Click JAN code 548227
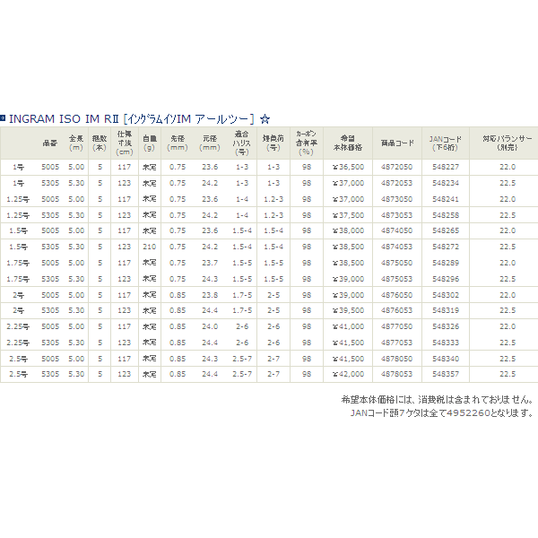The image size is (538, 538). [x=446, y=167]
